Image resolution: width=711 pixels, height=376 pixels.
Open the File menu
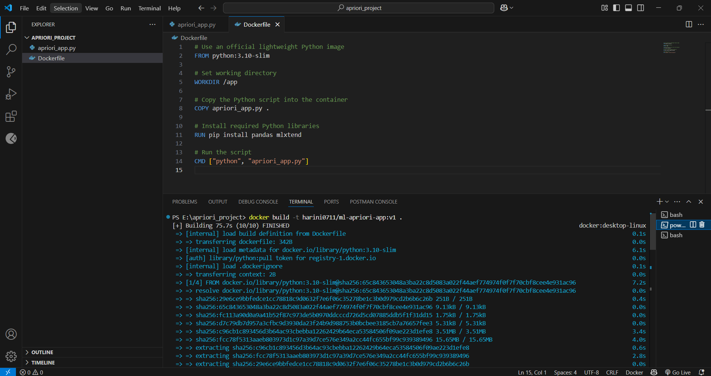[24, 8]
